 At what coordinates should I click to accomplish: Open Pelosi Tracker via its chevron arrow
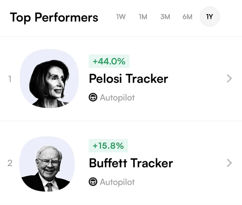click(230, 79)
